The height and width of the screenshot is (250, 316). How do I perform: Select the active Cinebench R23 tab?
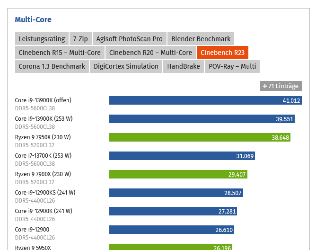tap(222, 53)
